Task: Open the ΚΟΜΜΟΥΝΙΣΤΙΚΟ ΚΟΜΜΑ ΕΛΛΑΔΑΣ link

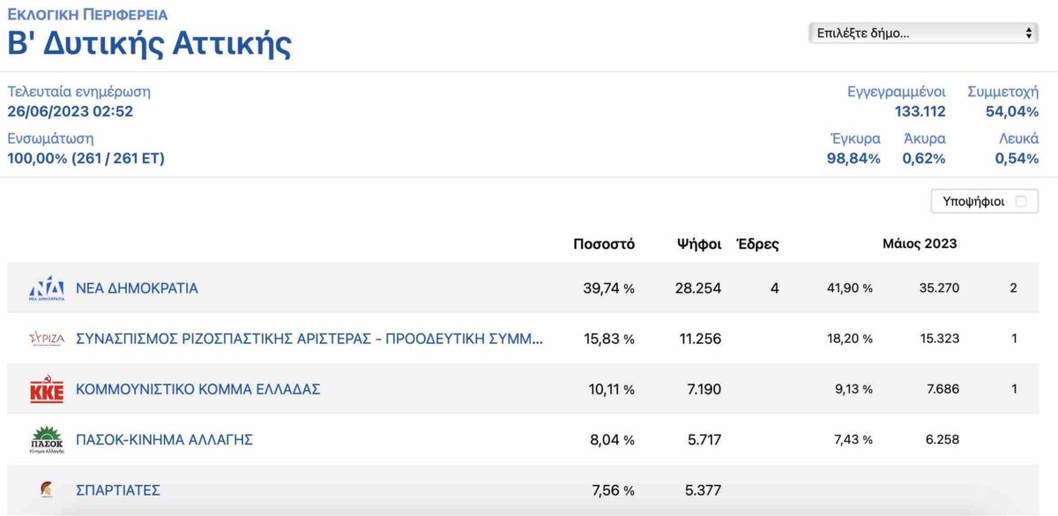Action: [x=197, y=389]
